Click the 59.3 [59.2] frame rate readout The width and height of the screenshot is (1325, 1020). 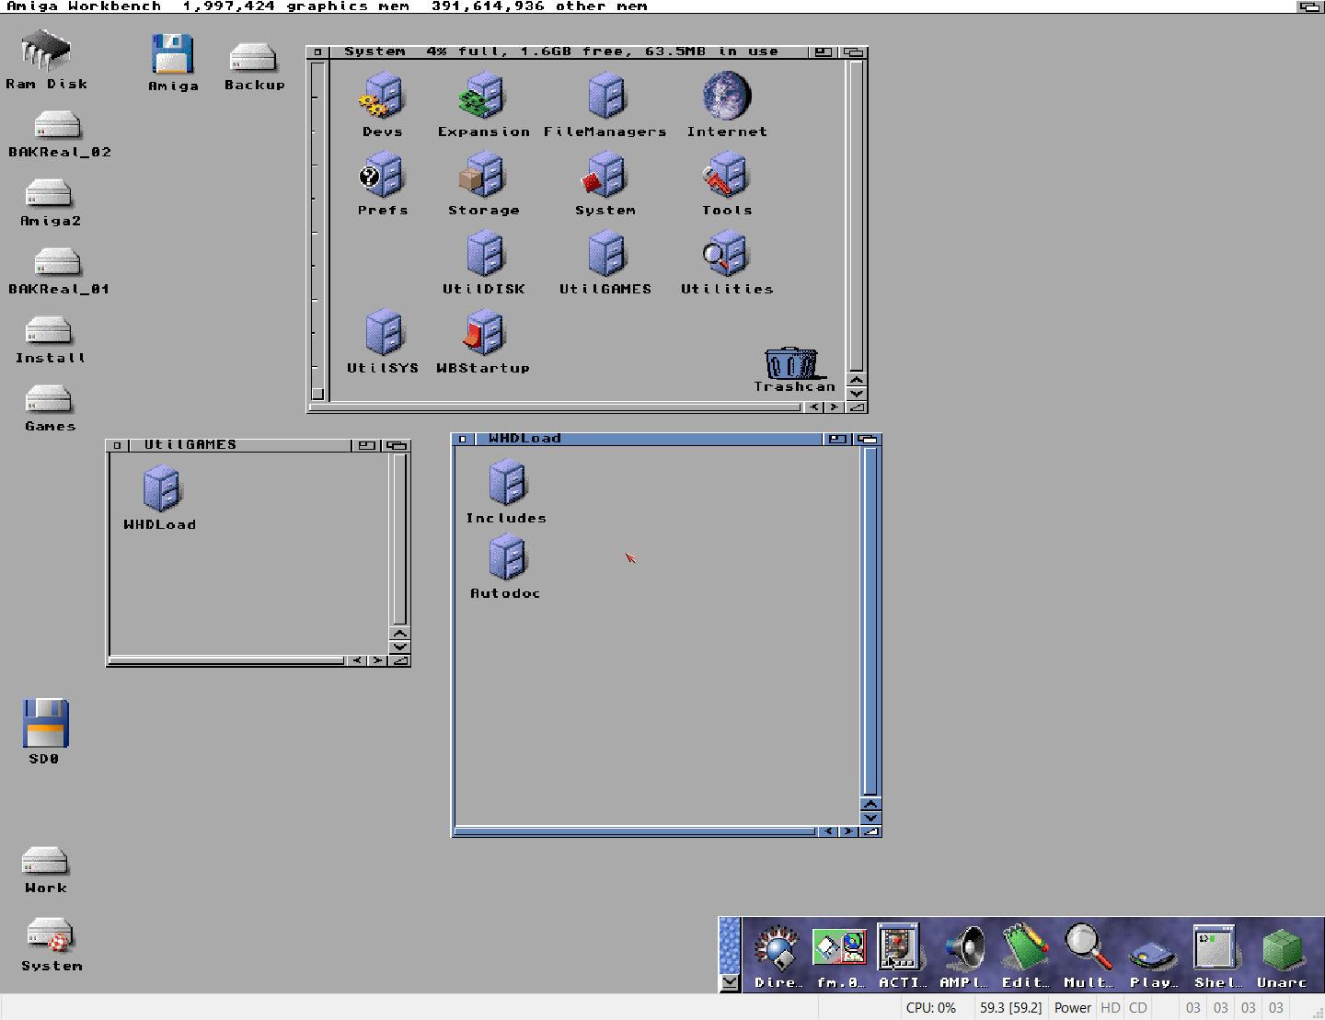[x=1010, y=1008]
